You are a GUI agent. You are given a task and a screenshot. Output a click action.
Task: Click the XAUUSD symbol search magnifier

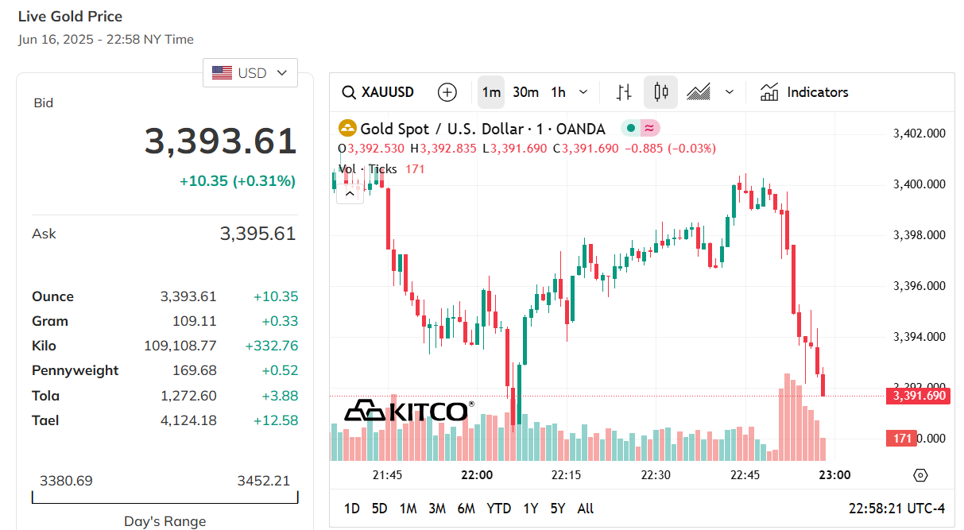348,92
